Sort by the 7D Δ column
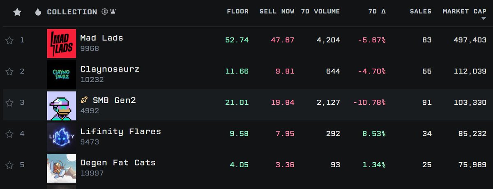 [377, 12]
